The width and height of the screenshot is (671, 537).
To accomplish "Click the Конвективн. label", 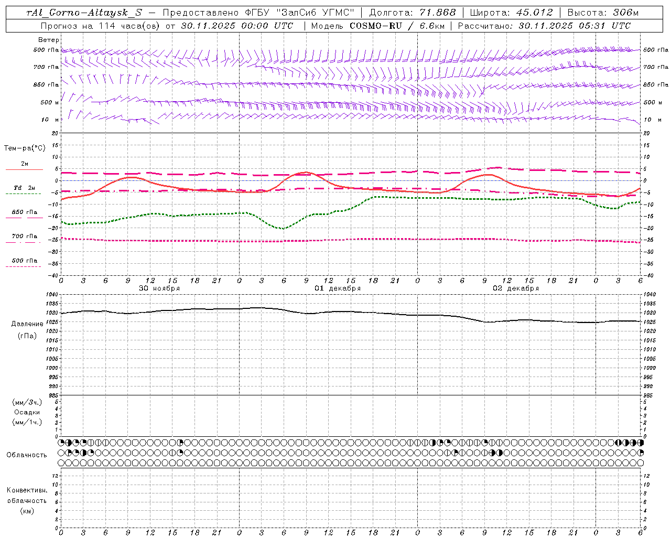I will click(x=27, y=490).
